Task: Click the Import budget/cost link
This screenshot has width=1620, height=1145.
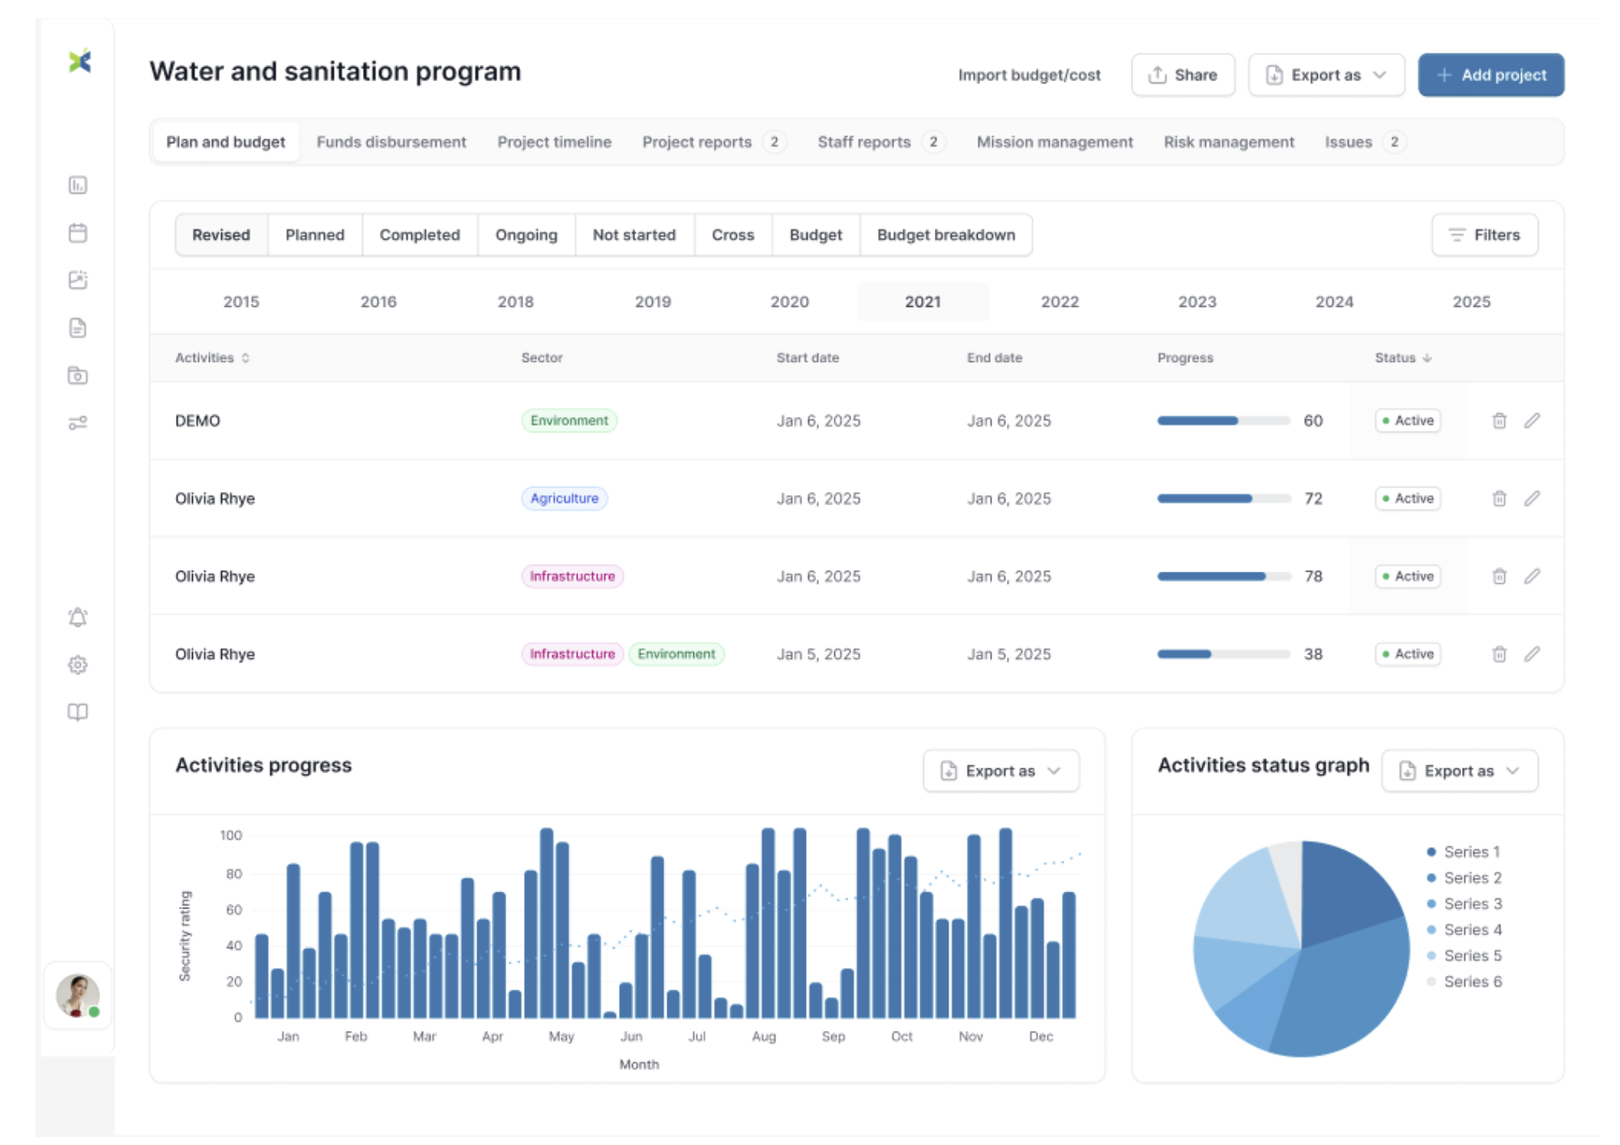Action: pyautogui.click(x=1030, y=74)
